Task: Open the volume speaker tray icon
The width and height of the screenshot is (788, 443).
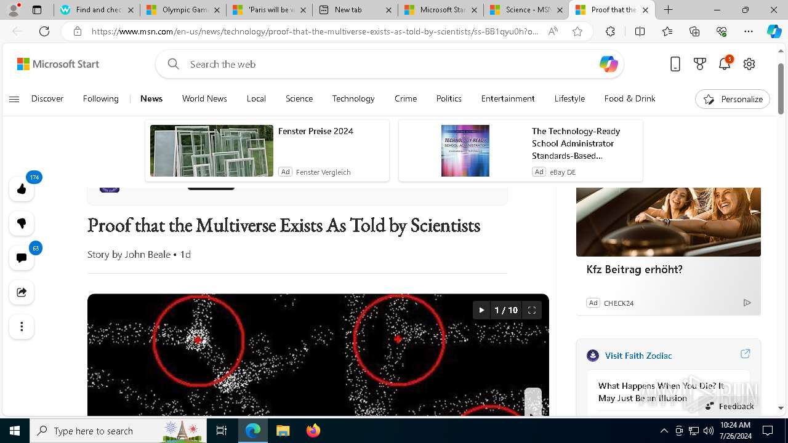Action: coord(708,431)
